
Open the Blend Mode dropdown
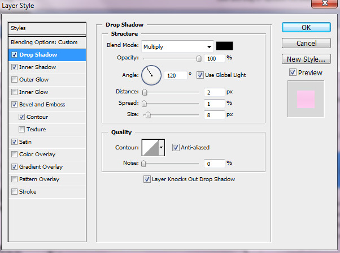177,46
